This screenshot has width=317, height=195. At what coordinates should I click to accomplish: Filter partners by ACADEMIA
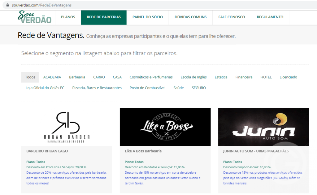[52, 77]
